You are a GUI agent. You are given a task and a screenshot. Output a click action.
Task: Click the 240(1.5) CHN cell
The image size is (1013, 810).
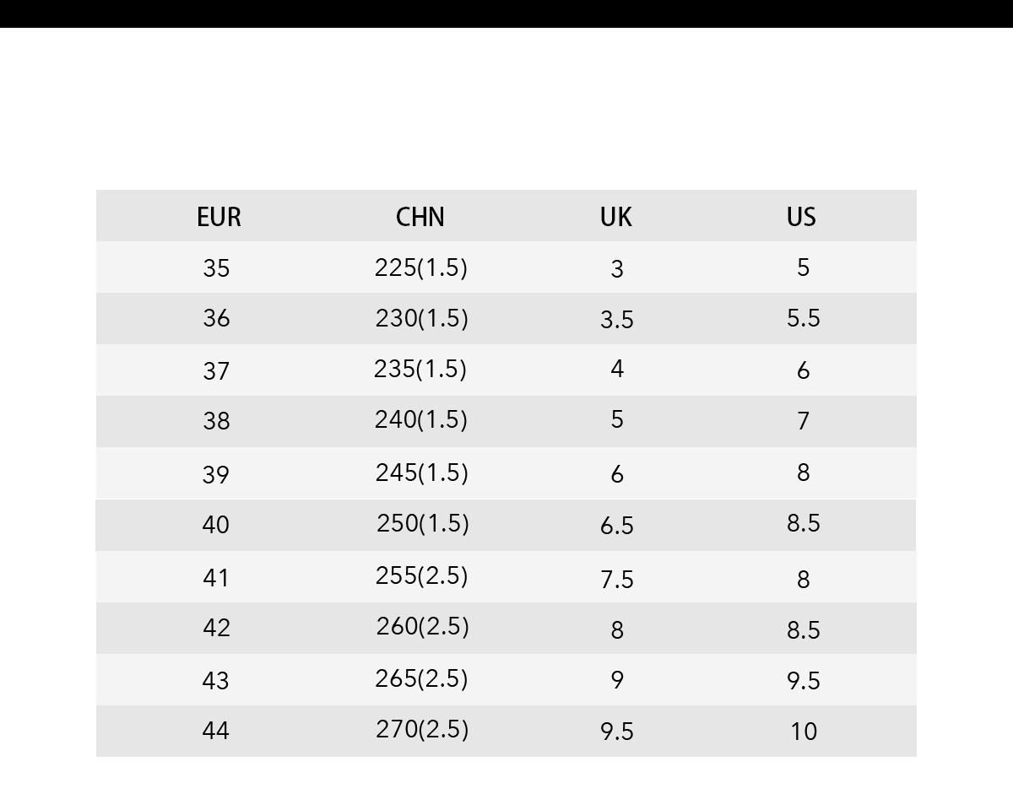(421, 419)
